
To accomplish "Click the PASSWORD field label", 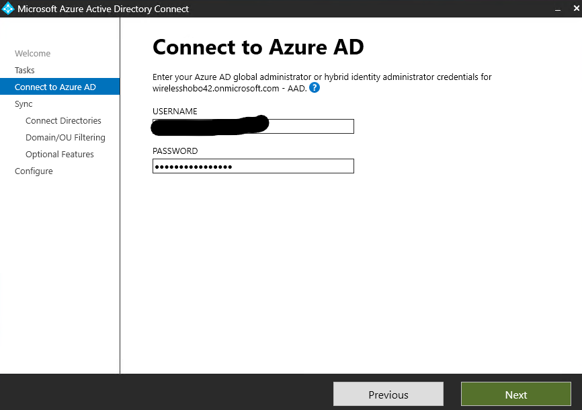I will coord(175,151).
